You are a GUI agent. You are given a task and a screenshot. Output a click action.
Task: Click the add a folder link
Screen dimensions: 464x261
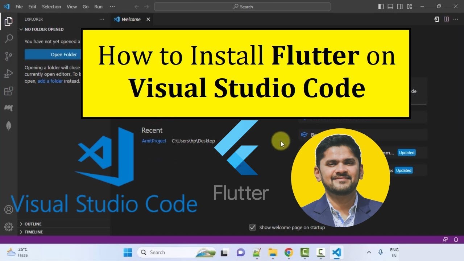(50, 81)
